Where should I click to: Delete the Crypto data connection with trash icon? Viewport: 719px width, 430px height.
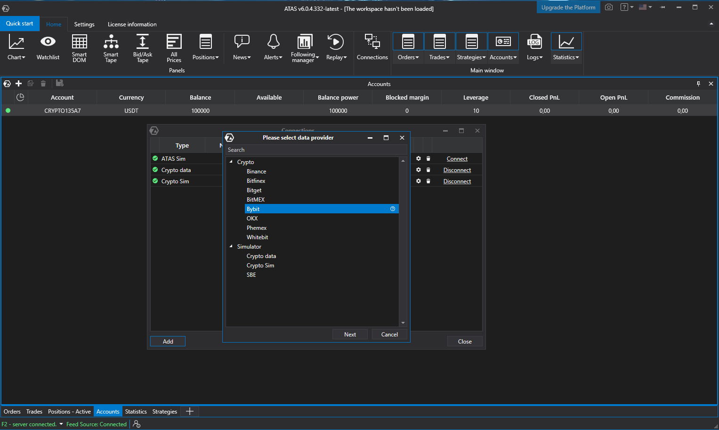tap(428, 170)
